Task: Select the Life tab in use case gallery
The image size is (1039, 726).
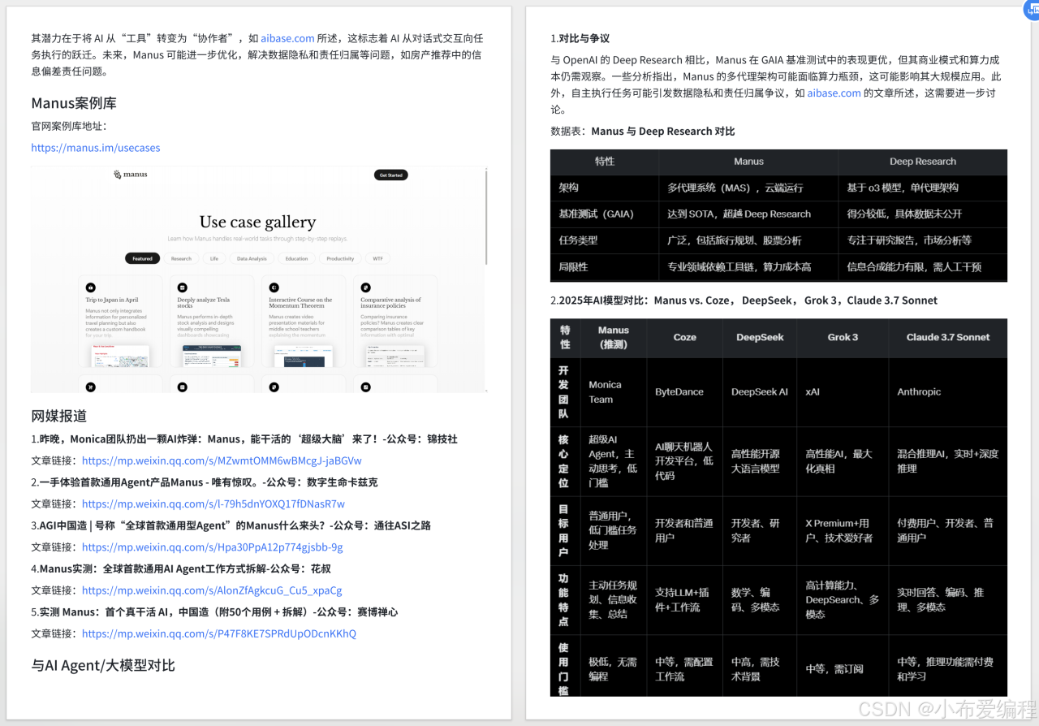Action: pyautogui.click(x=214, y=258)
